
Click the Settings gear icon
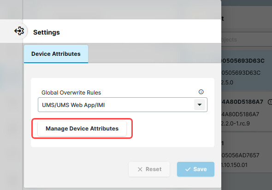(x=19, y=31)
